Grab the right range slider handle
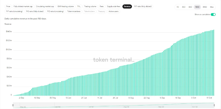Screen dimensions: 221x109 coord(214,105)
